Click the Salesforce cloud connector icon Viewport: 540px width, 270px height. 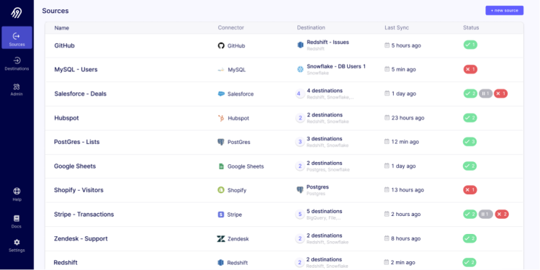[221, 94]
